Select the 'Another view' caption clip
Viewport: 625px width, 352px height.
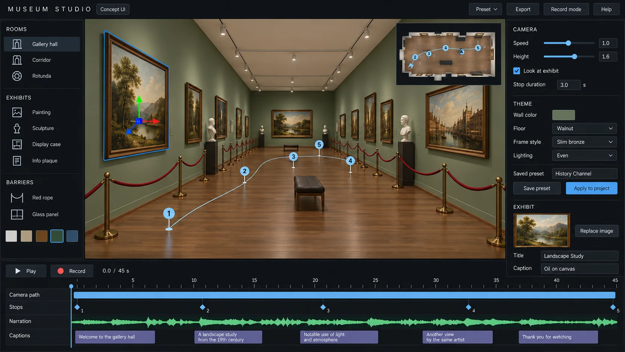pos(458,337)
